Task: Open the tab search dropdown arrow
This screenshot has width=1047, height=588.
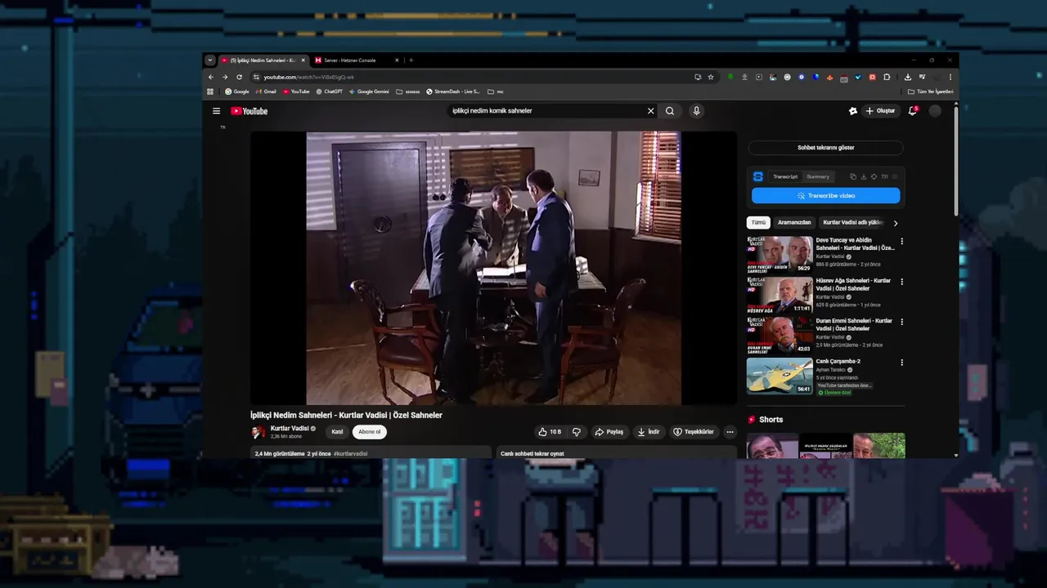Action: click(x=210, y=60)
